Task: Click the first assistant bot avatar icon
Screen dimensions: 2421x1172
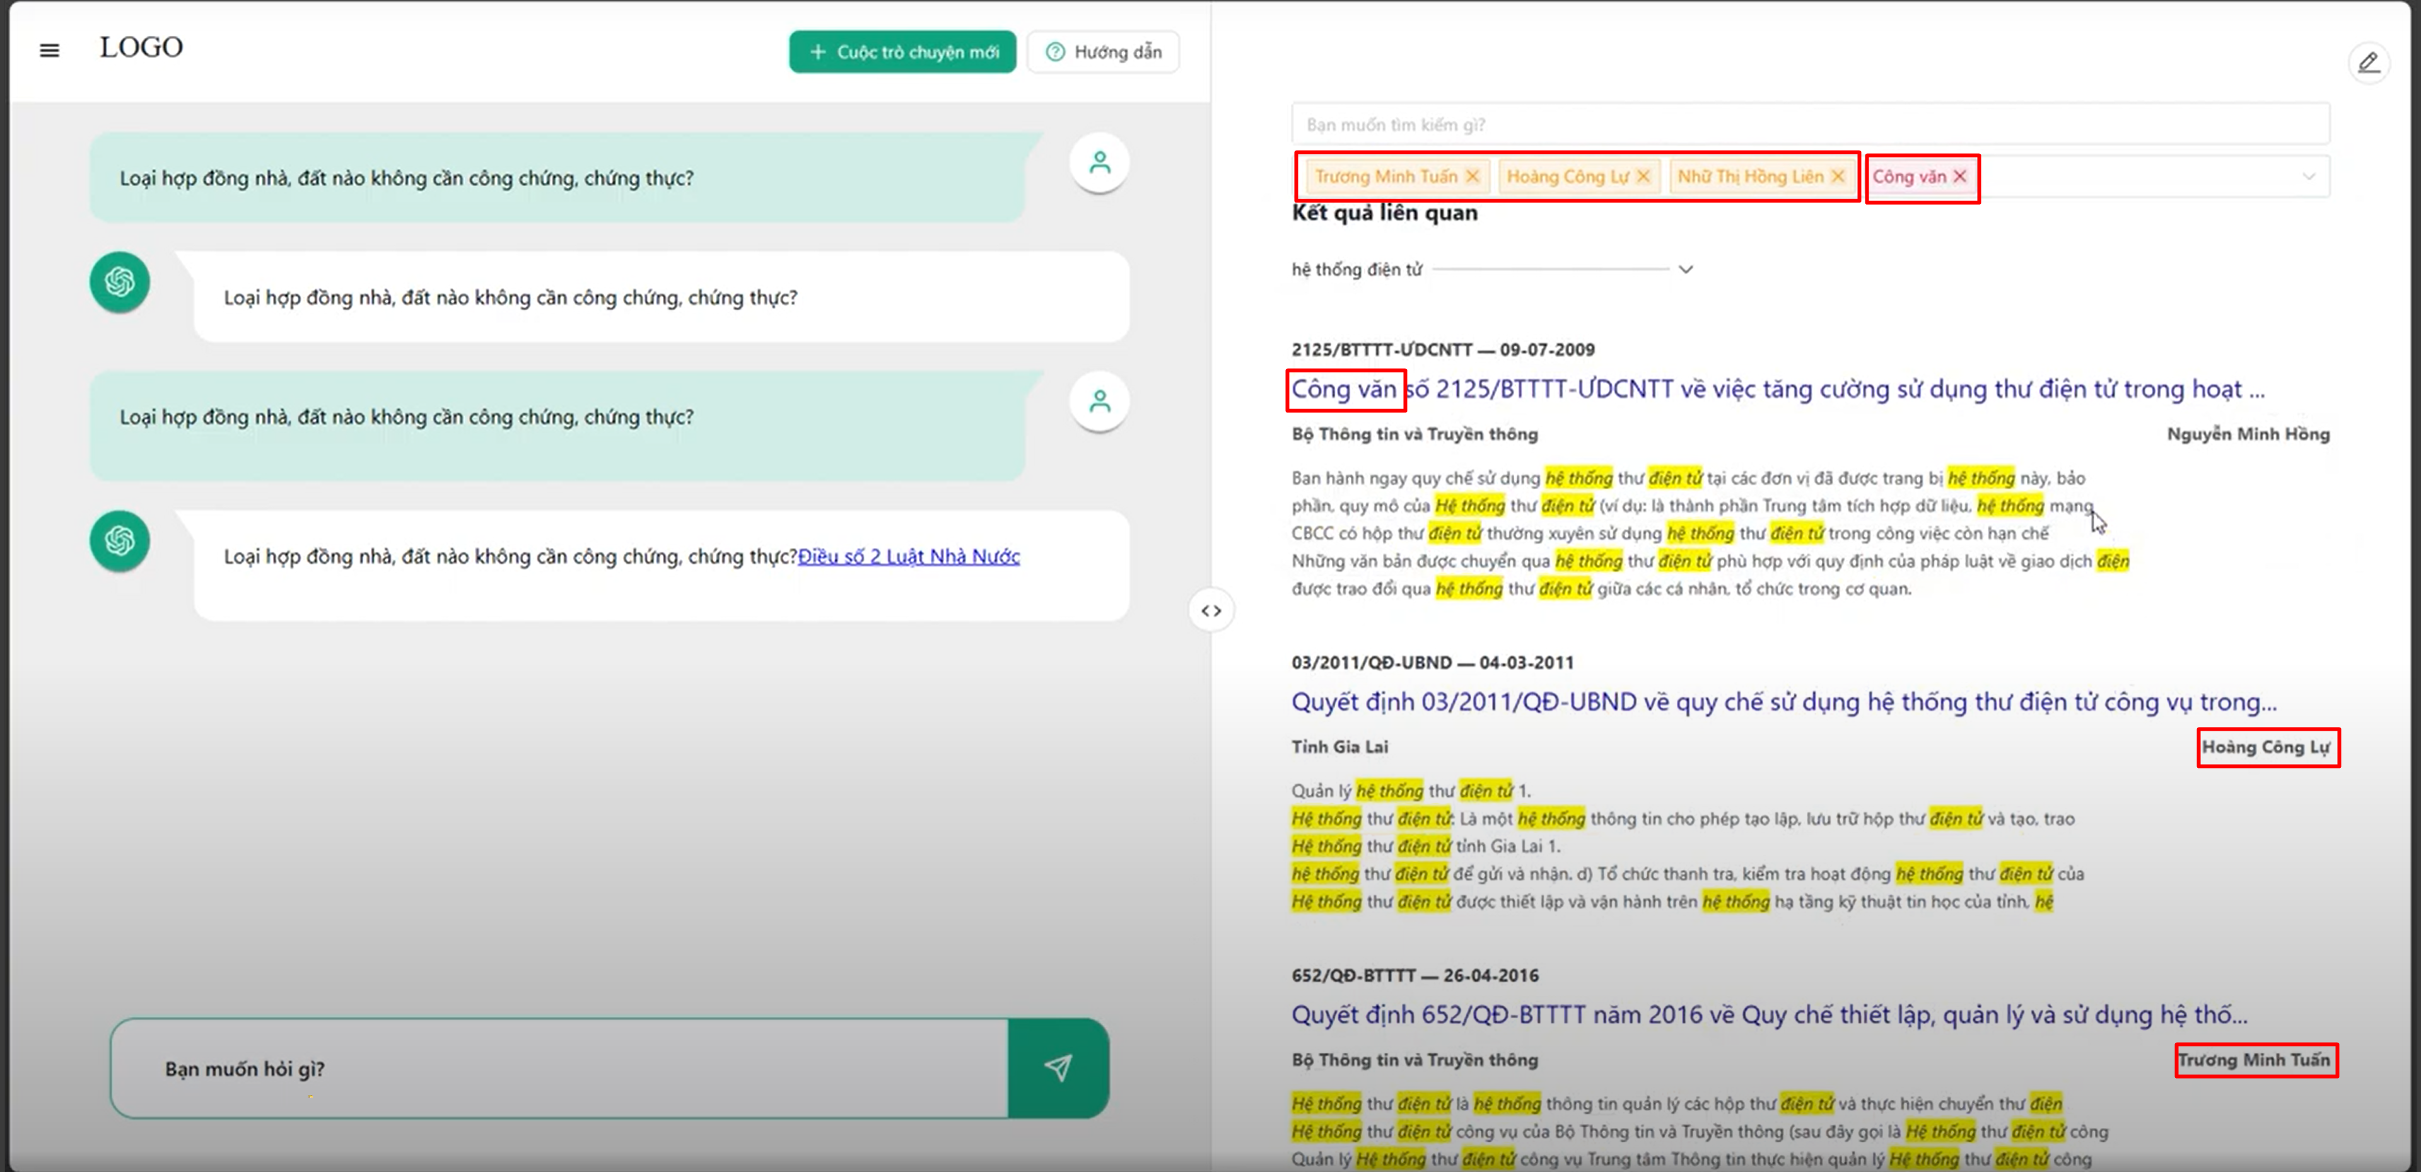Action: pyautogui.click(x=119, y=282)
